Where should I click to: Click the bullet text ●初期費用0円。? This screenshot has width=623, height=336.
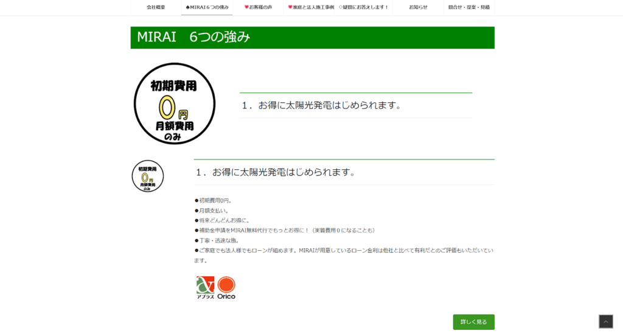click(x=214, y=200)
